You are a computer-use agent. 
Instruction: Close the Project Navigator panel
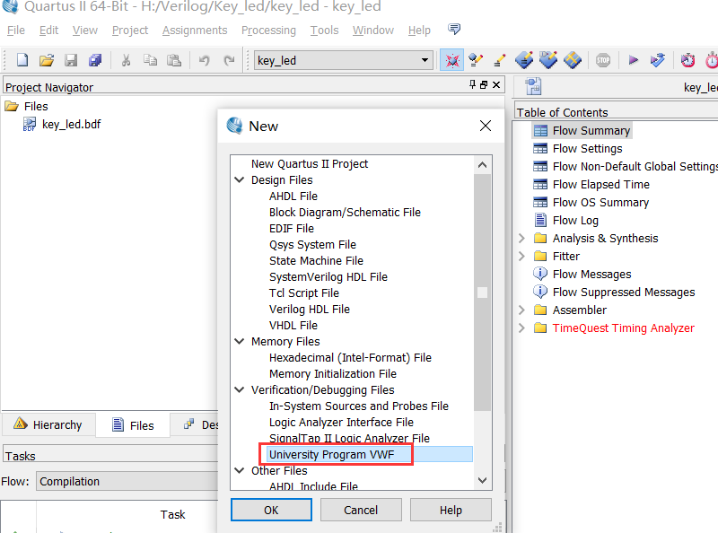pos(496,84)
